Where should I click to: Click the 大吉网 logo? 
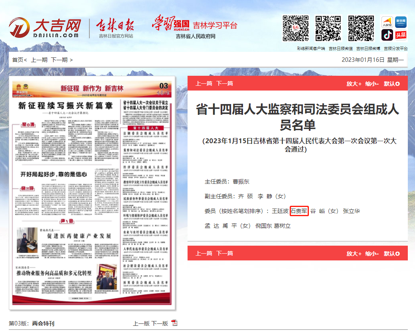click(x=45, y=28)
